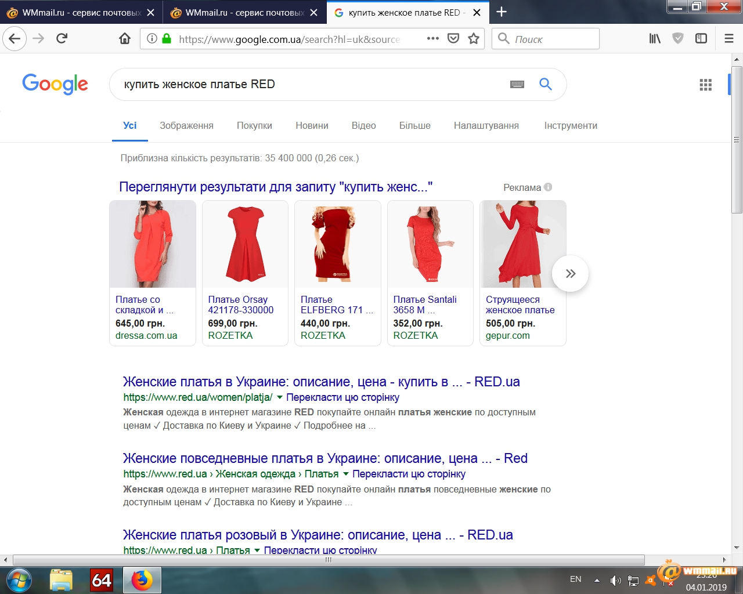The width and height of the screenshot is (743, 594).
Task: Open file explorer from taskbar
Action: pos(61,580)
